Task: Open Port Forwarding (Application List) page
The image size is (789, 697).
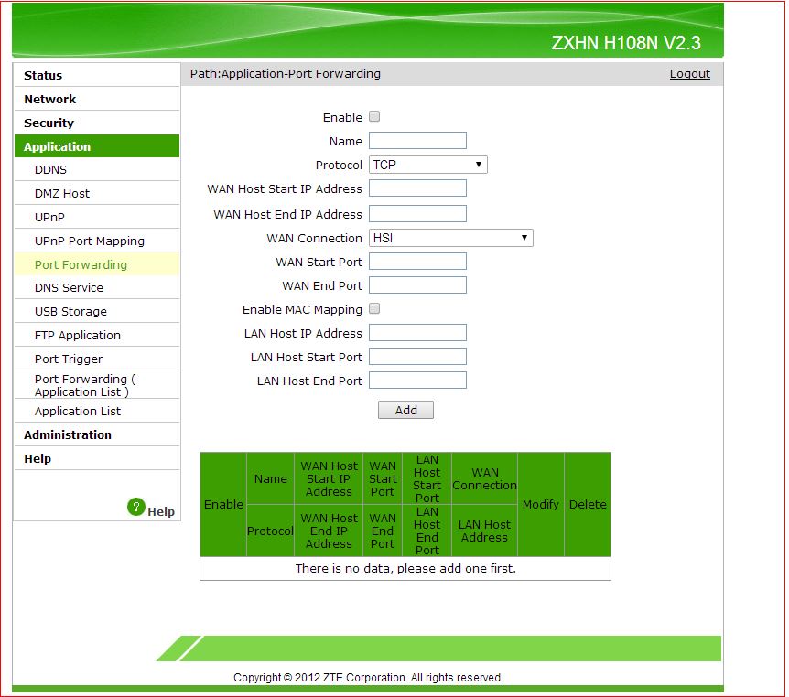Action: click(x=97, y=385)
